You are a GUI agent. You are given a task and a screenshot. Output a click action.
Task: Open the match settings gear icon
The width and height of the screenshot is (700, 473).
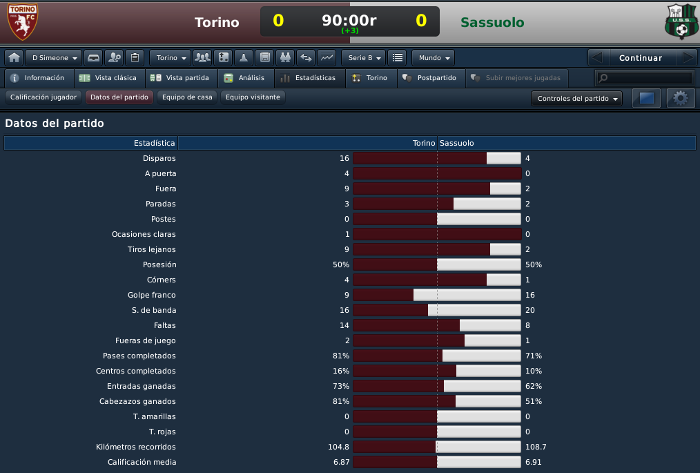(x=681, y=98)
